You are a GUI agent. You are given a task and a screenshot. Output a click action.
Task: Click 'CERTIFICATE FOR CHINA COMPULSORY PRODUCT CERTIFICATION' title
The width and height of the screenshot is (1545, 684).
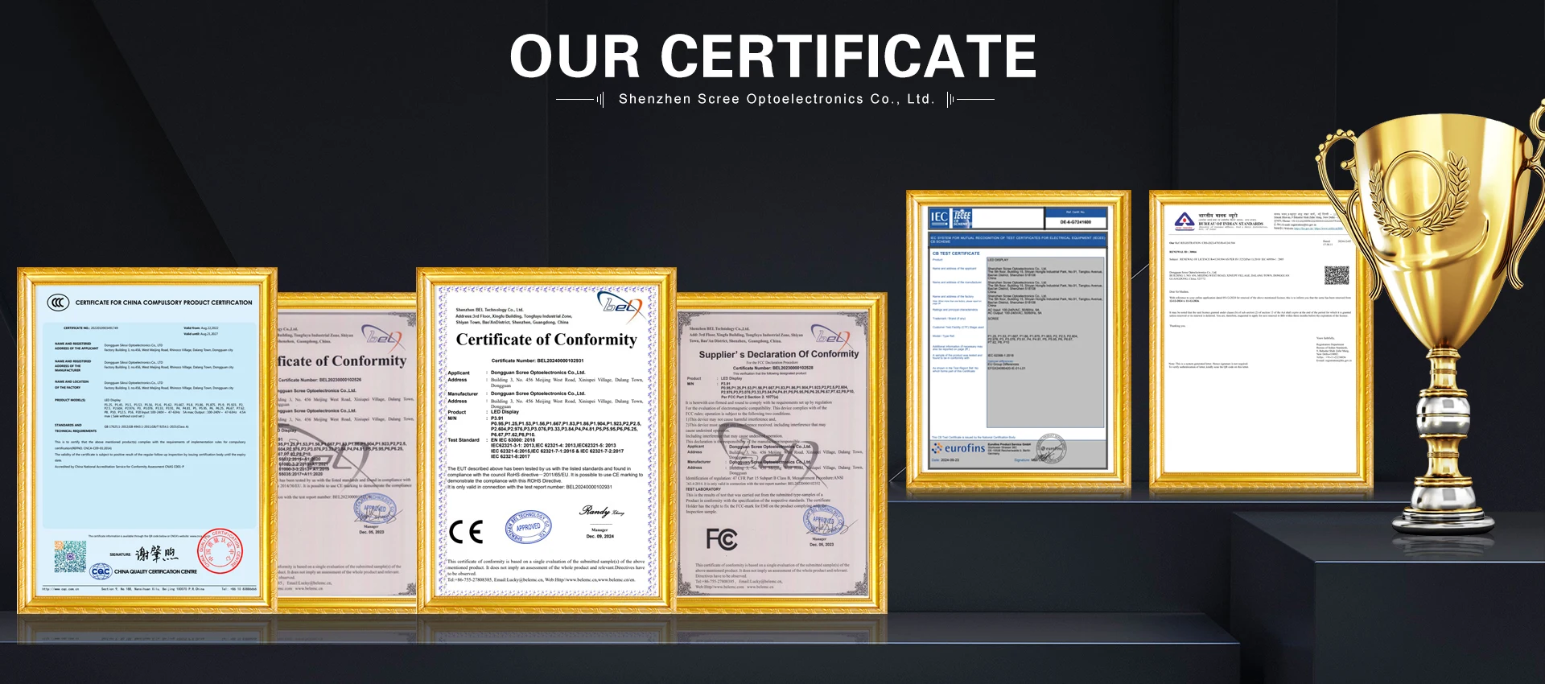click(x=164, y=303)
